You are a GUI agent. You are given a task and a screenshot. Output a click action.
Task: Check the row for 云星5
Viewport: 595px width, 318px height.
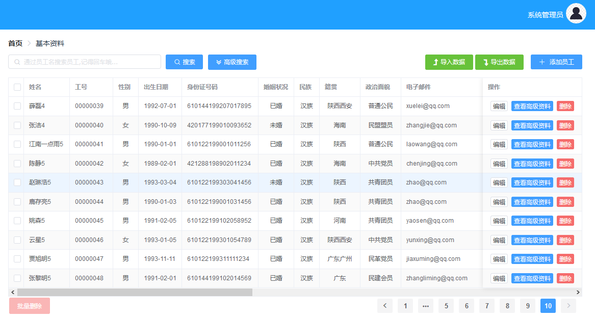coord(17,240)
